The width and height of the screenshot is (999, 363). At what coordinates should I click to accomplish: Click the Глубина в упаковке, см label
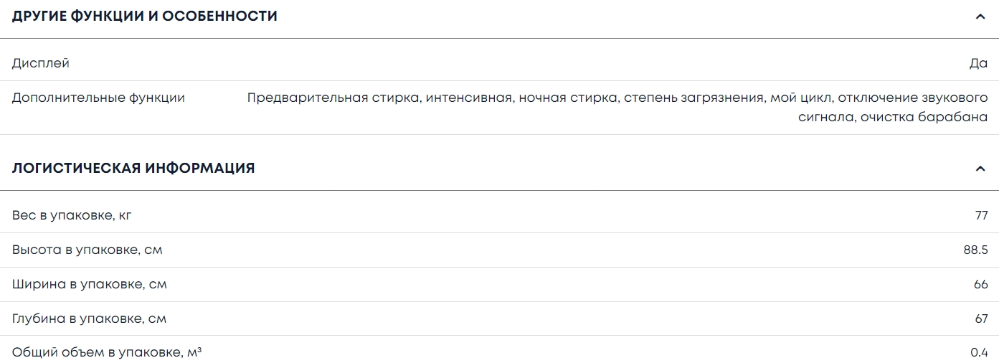tap(89, 319)
